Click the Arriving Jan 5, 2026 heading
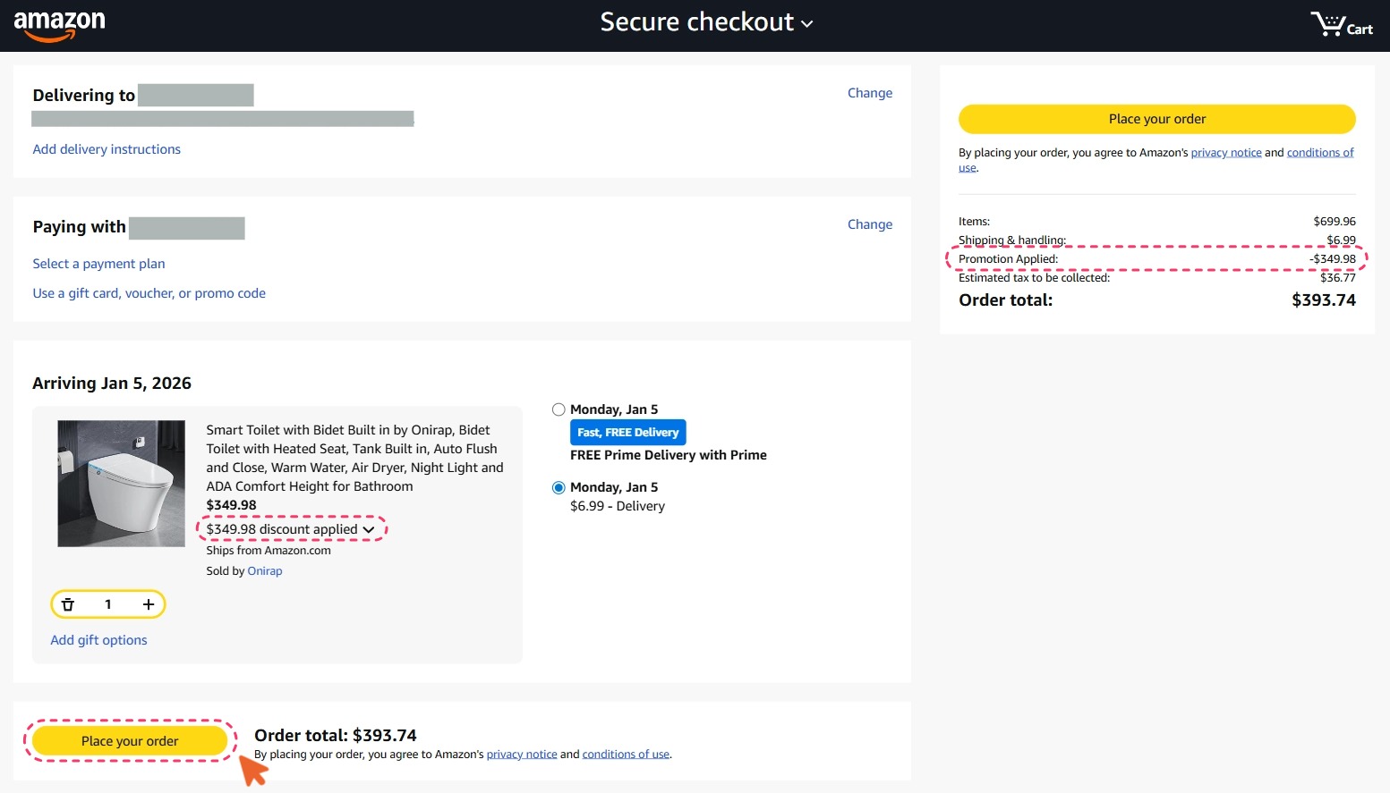Viewport: 1390px width, 793px height. point(112,384)
